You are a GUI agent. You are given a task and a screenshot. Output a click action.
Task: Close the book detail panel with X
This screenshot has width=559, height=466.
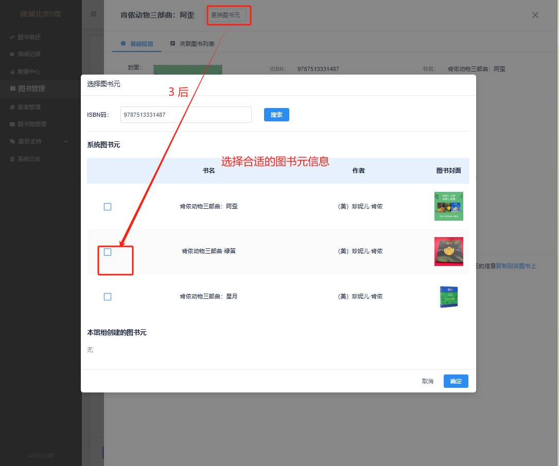click(535, 15)
